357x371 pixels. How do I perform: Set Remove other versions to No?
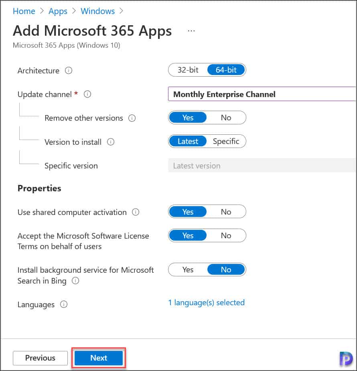click(x=226, y=118)
